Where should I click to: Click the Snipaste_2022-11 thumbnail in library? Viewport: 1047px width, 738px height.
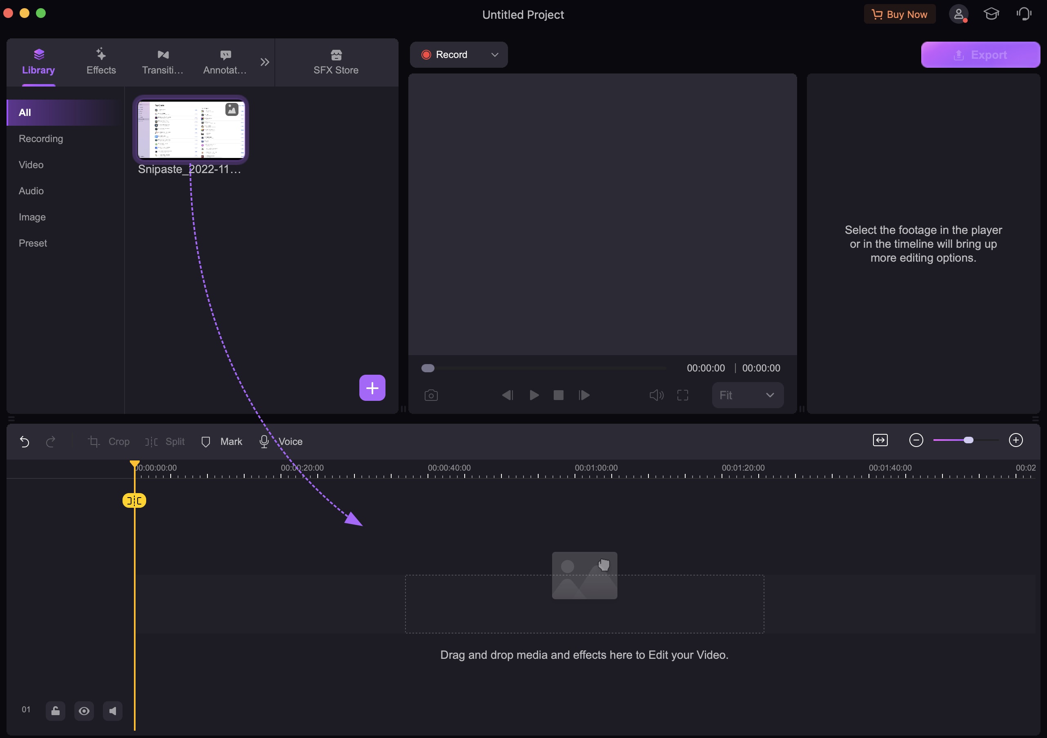(191, 129)
